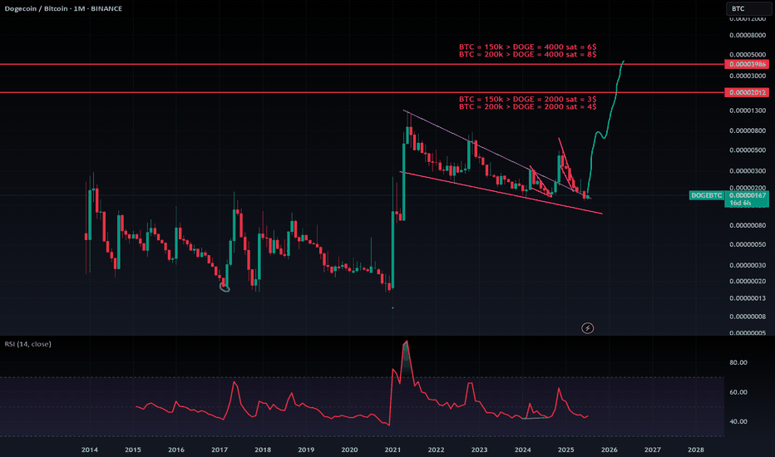
Task: Click the Dogecoin / Bitcoin chart title
Action: tap(63, 8)
